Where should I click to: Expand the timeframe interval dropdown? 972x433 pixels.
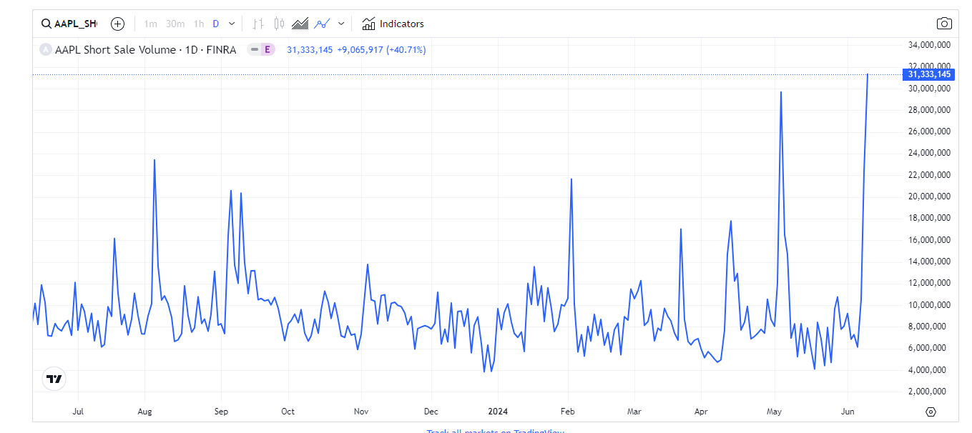[x=232, y=24]
